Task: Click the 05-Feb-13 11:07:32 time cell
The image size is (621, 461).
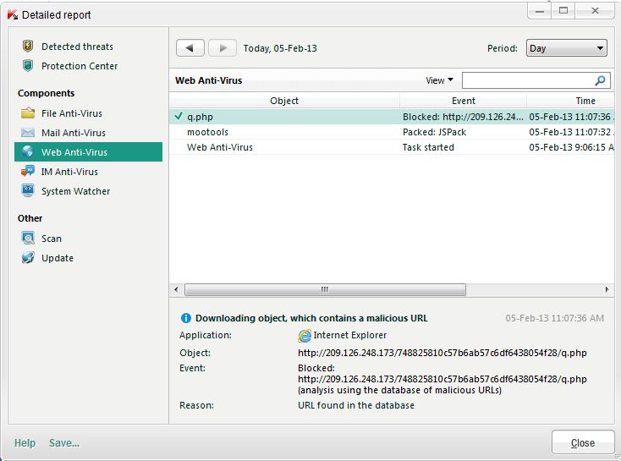Action: 571,132
